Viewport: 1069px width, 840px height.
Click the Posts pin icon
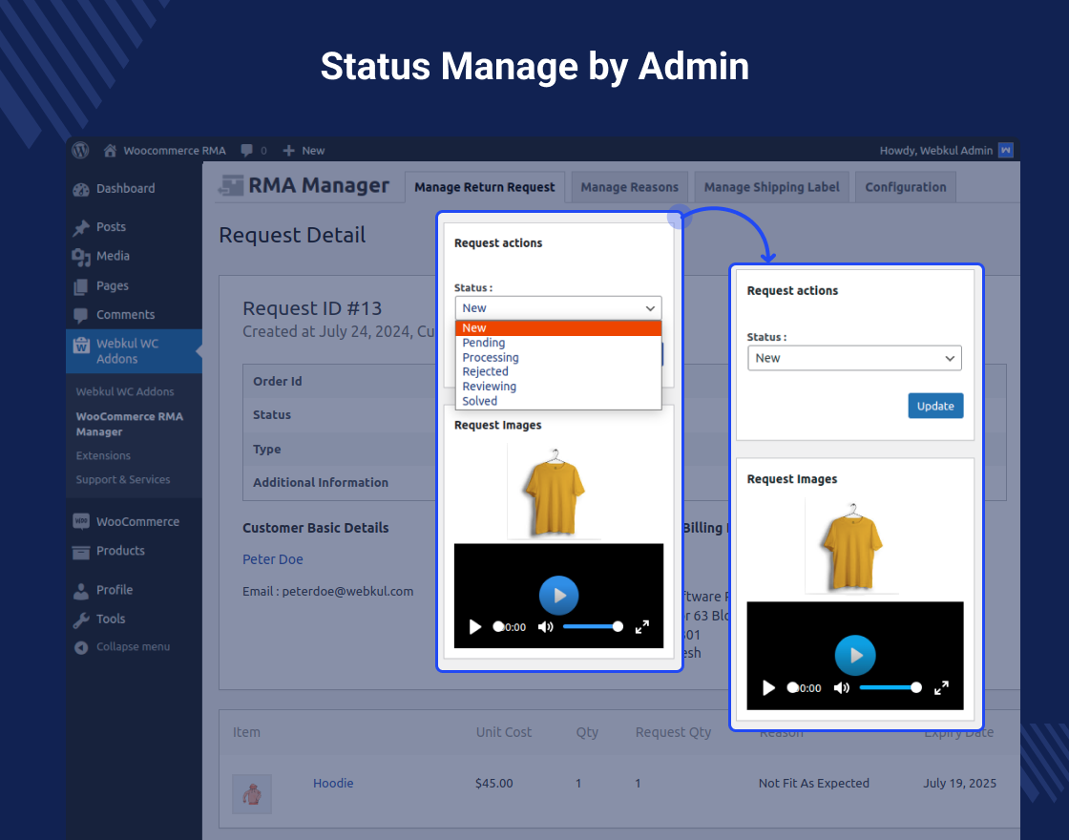pyautogui.click(x=81, y=227)
